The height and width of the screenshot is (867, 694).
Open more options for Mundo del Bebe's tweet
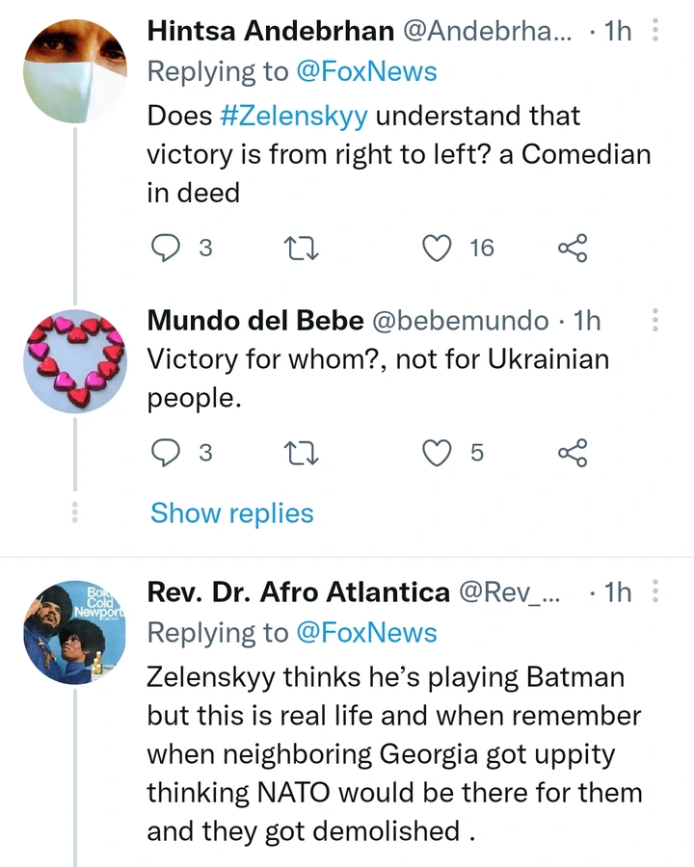tap(656, 320)
